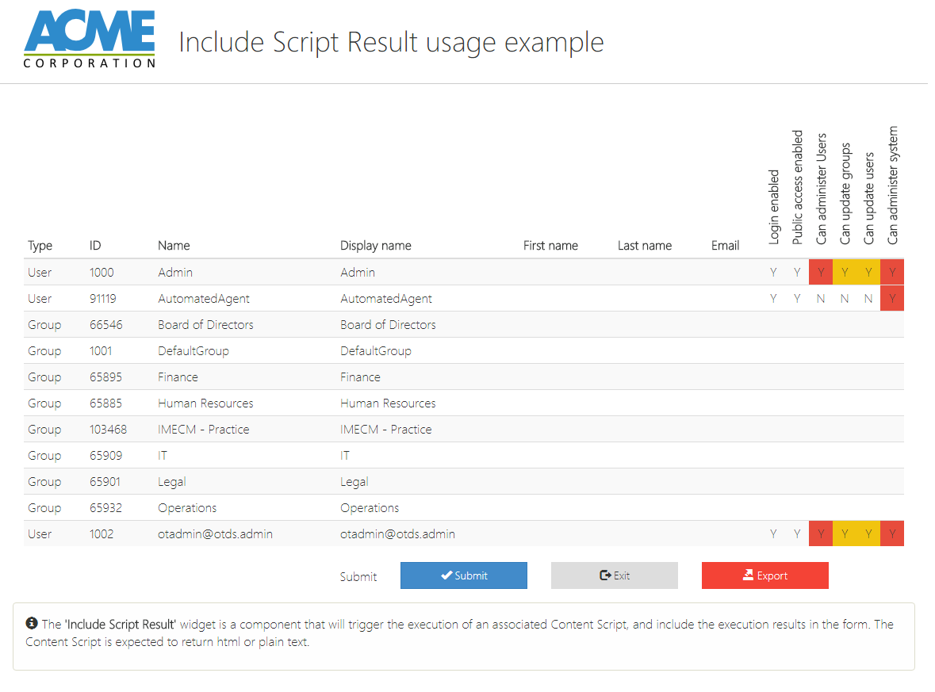Click the IMECM - Practice display name link
Viewport: 935px width, 692px height.
point(385,430)
